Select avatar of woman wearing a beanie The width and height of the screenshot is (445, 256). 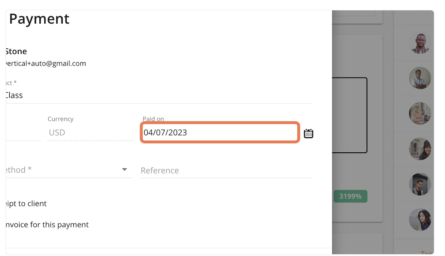pyautogui.click(x=420, y=149)
